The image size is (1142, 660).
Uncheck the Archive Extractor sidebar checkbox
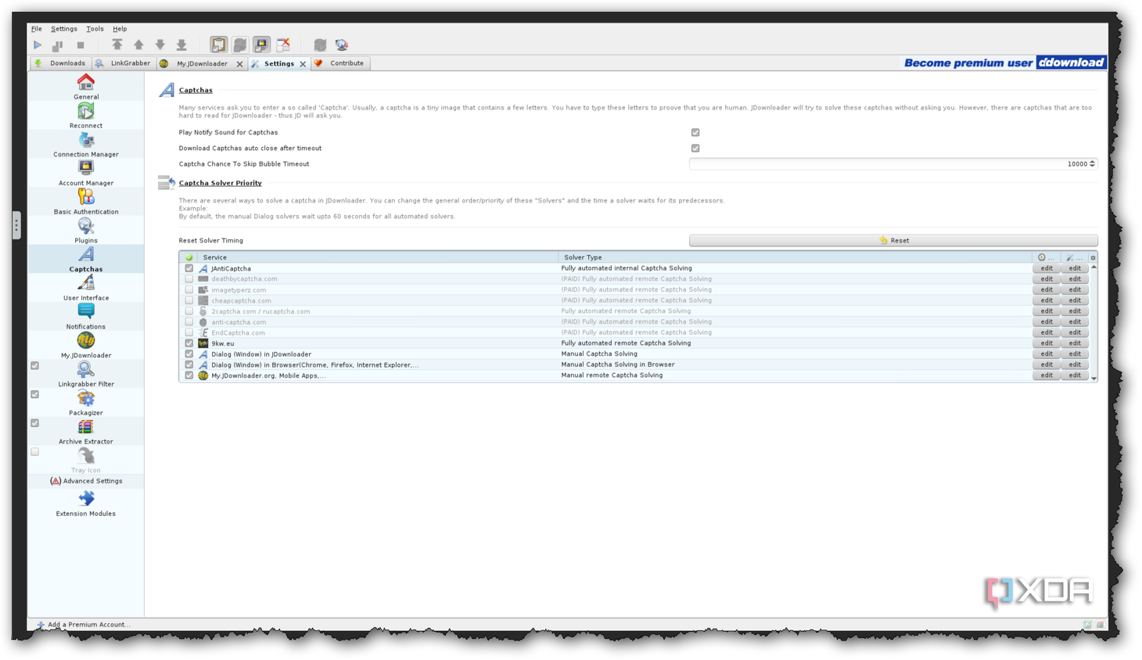click(35, 423)
